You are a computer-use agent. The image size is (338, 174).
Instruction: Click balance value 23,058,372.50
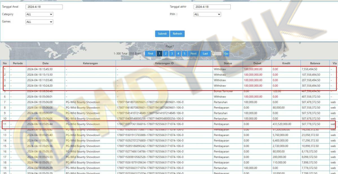[310, 135]
